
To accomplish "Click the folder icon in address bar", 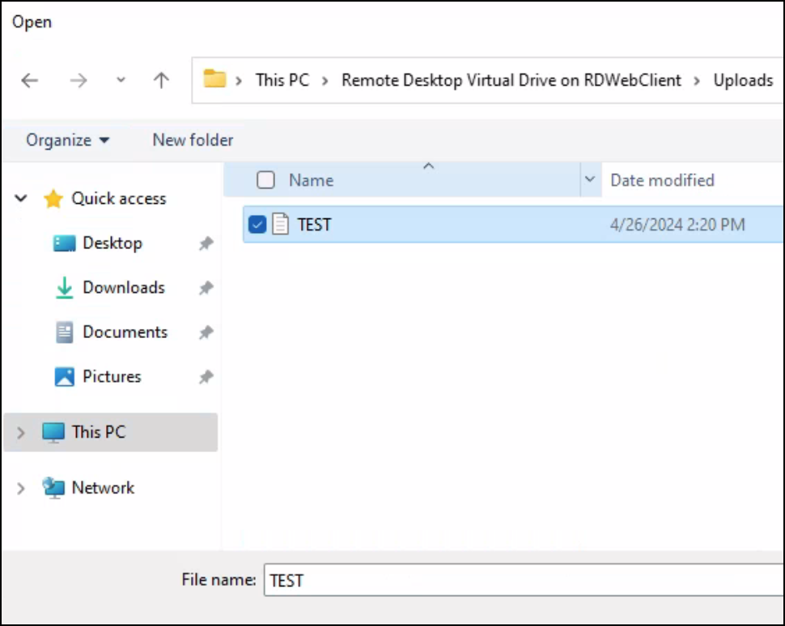I will tap(214, 79).
